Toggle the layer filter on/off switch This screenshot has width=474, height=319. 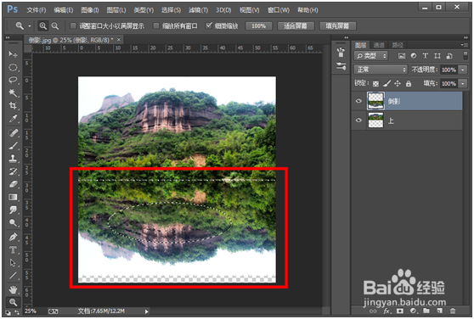(466, 55)
